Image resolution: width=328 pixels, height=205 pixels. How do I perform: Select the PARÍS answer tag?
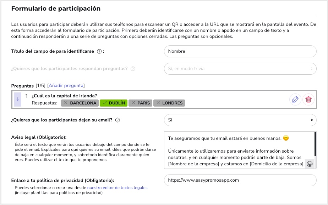[140, 103]
